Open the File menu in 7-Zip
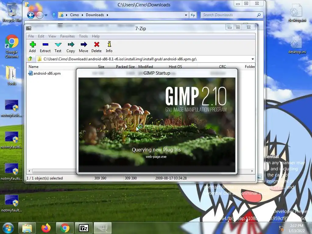The height and width of the screenshot is (234, 312). 31,36
